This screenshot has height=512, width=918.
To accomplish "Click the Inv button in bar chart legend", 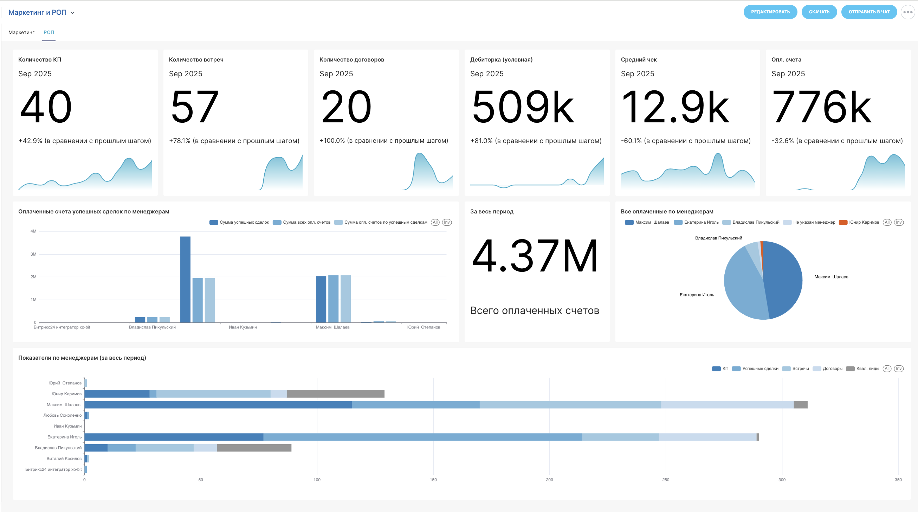I will point(447,222).
